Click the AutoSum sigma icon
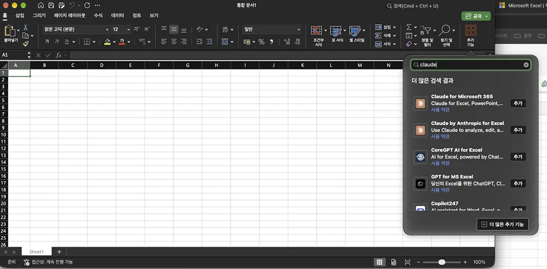Image resolution: width=547 pixels, height=269 pixels. pyautogui.click(x=409, y=27)
